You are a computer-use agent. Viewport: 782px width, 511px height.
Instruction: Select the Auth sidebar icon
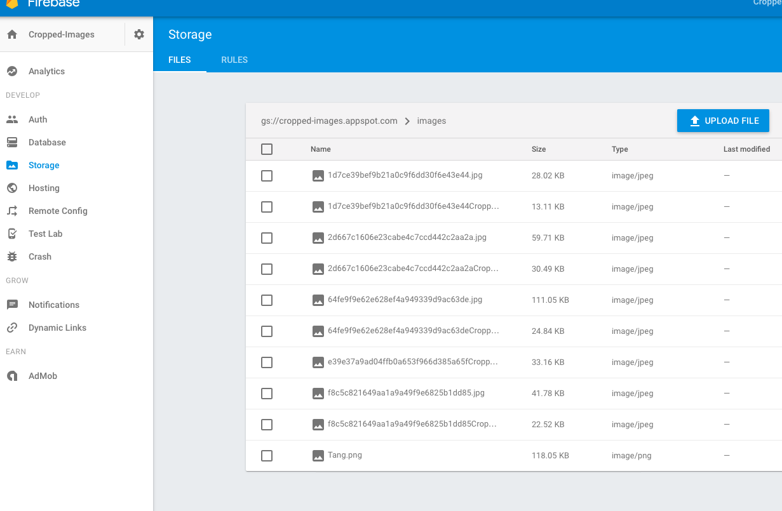point(11,119)
